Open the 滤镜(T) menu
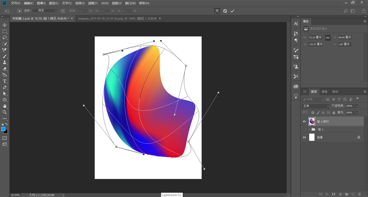This screenshot has height=197, width=368. pos(92,3)
